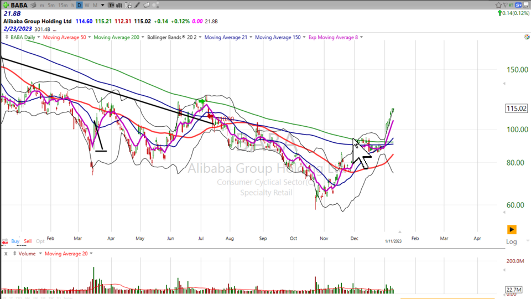Click the Opt options link
The width and height of the screenshot is (531, 299).
pos(40,241)
